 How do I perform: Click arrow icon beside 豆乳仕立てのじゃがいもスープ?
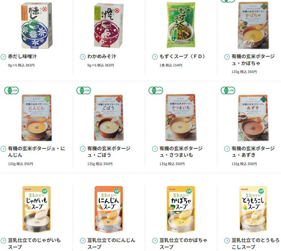(3, 241)
